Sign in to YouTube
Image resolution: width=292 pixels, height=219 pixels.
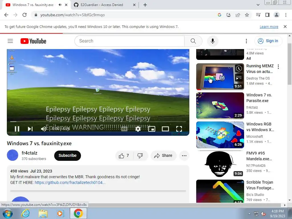tap(268, 41)
